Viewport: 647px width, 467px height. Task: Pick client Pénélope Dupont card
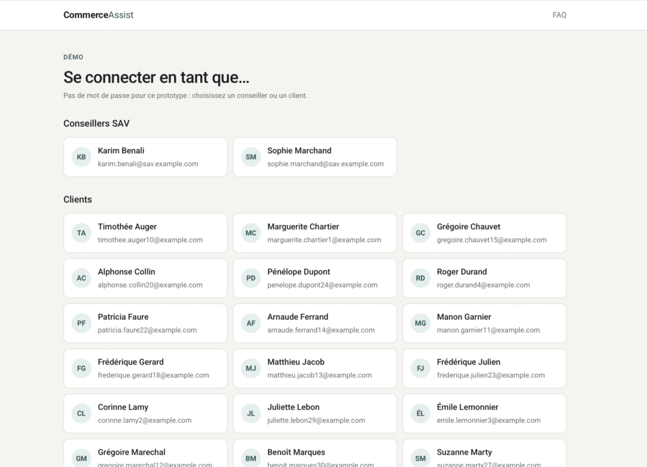pyautogui.click(x=315, y=278)
